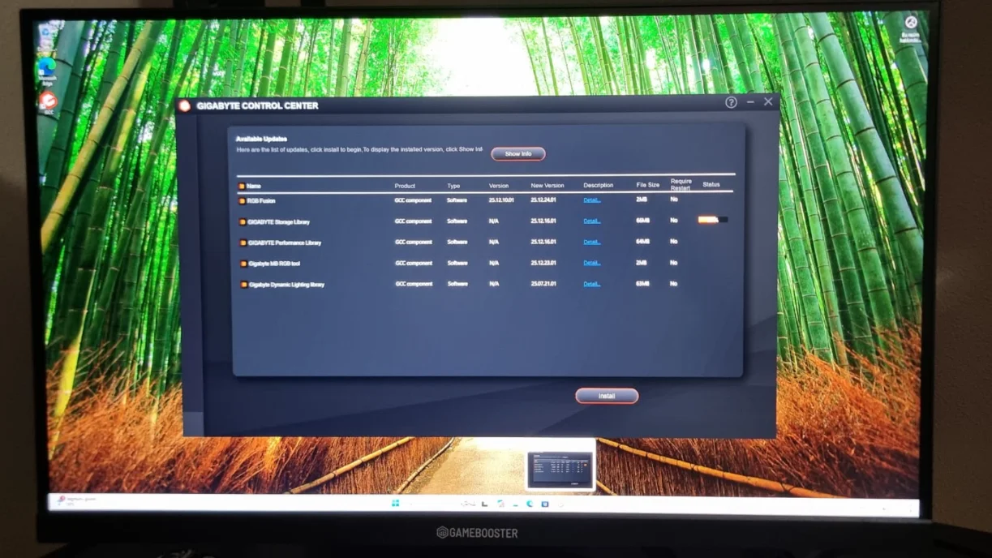Click the 63MB file size value

point(643,284)
